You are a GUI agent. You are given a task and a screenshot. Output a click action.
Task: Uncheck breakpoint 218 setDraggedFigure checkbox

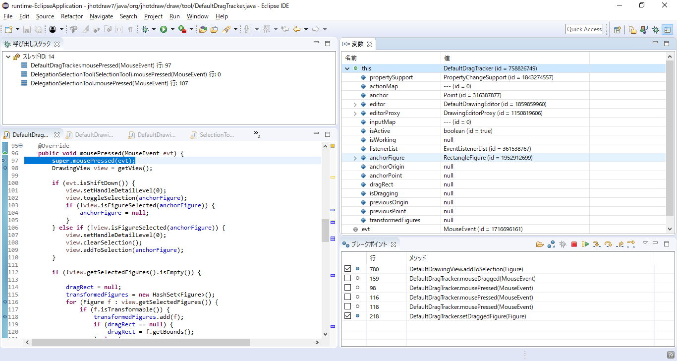click(347, 316)
